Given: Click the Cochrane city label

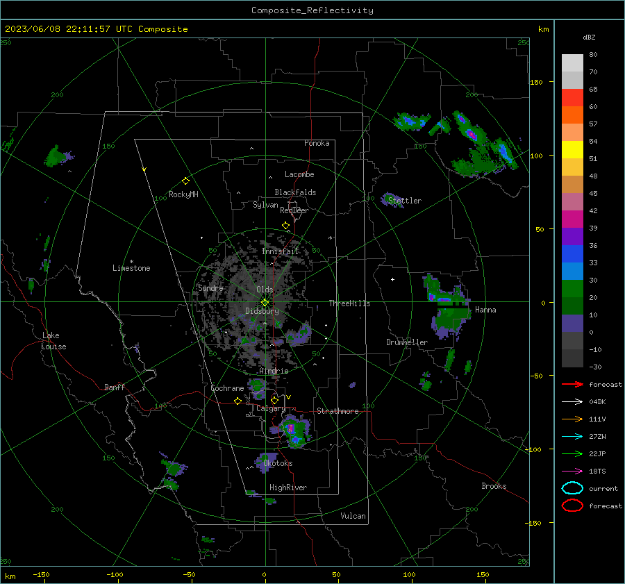Looking at the screenshot, I should click(227, 388).
